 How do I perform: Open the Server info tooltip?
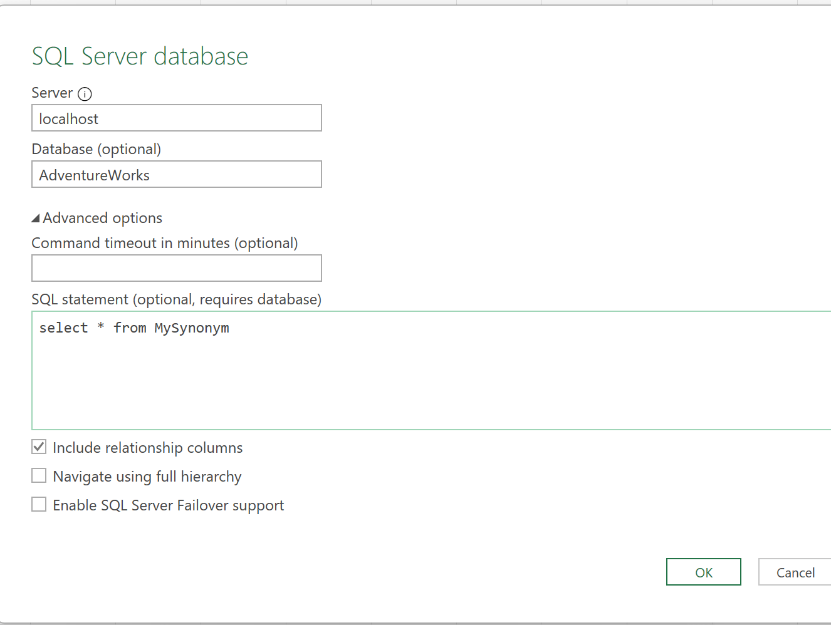[x=85, y=93]
